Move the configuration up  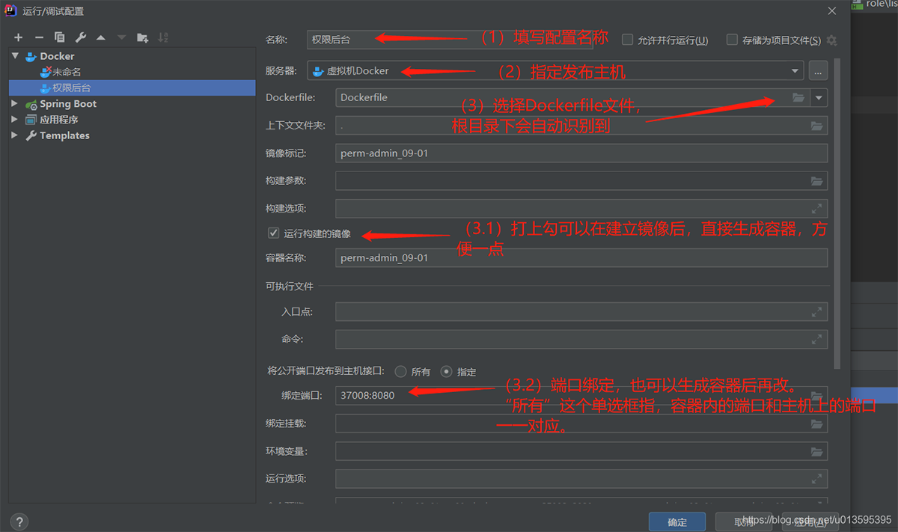[x=102, y=37]
